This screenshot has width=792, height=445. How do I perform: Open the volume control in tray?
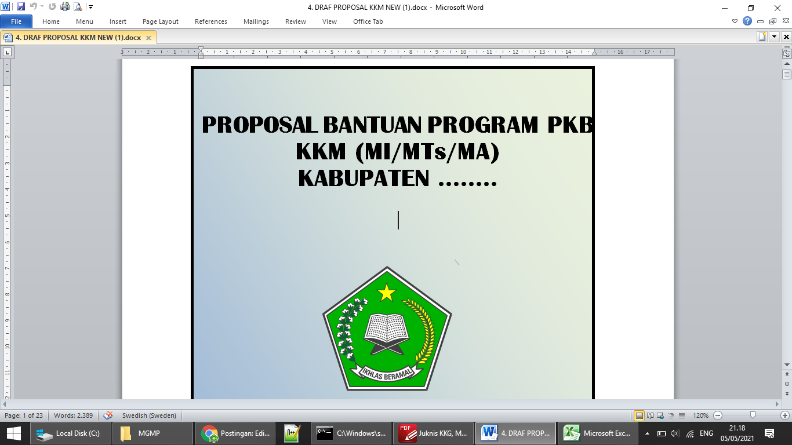(675, 433)
